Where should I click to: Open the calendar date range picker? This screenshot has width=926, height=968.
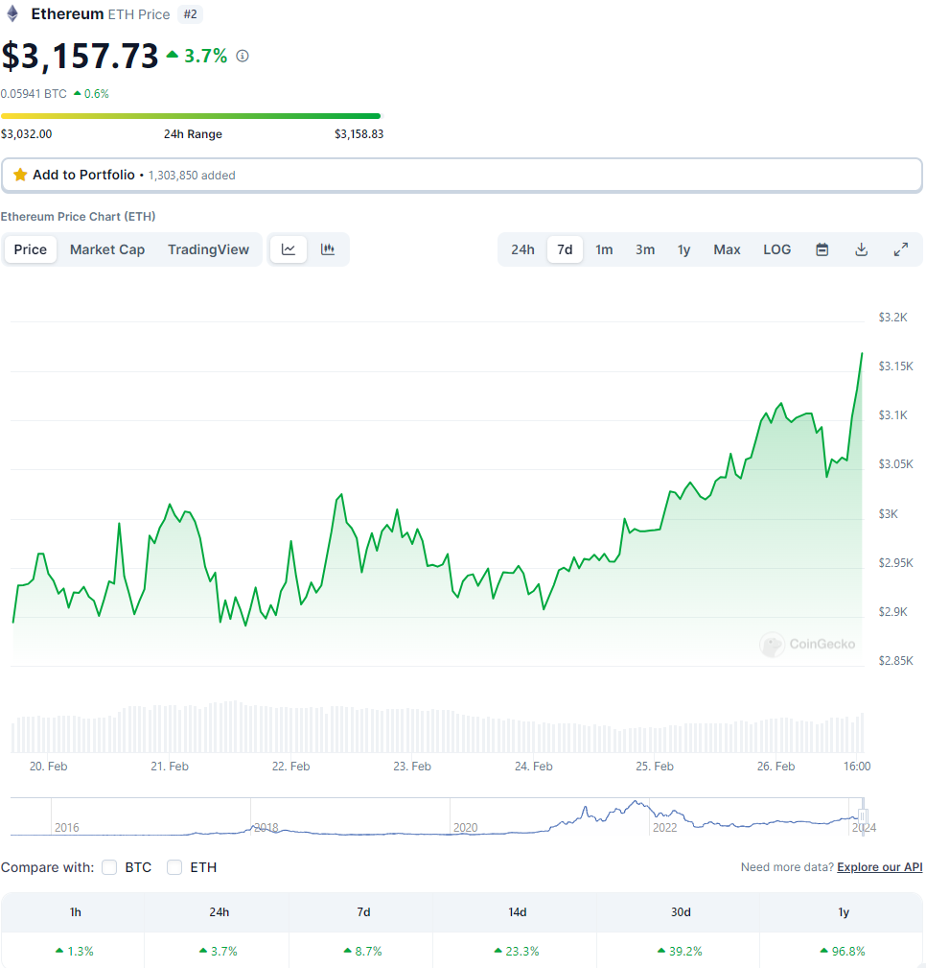[822, 249]
